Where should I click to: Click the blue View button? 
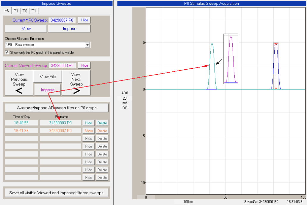click(x=26, y=29)
